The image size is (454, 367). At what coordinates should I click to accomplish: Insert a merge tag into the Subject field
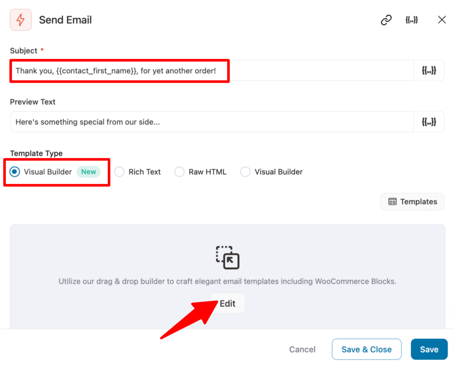coord(429,70)
